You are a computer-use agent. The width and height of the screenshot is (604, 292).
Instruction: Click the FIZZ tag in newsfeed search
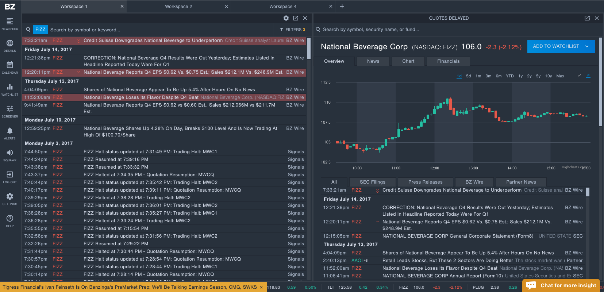[x=40, y=30]
